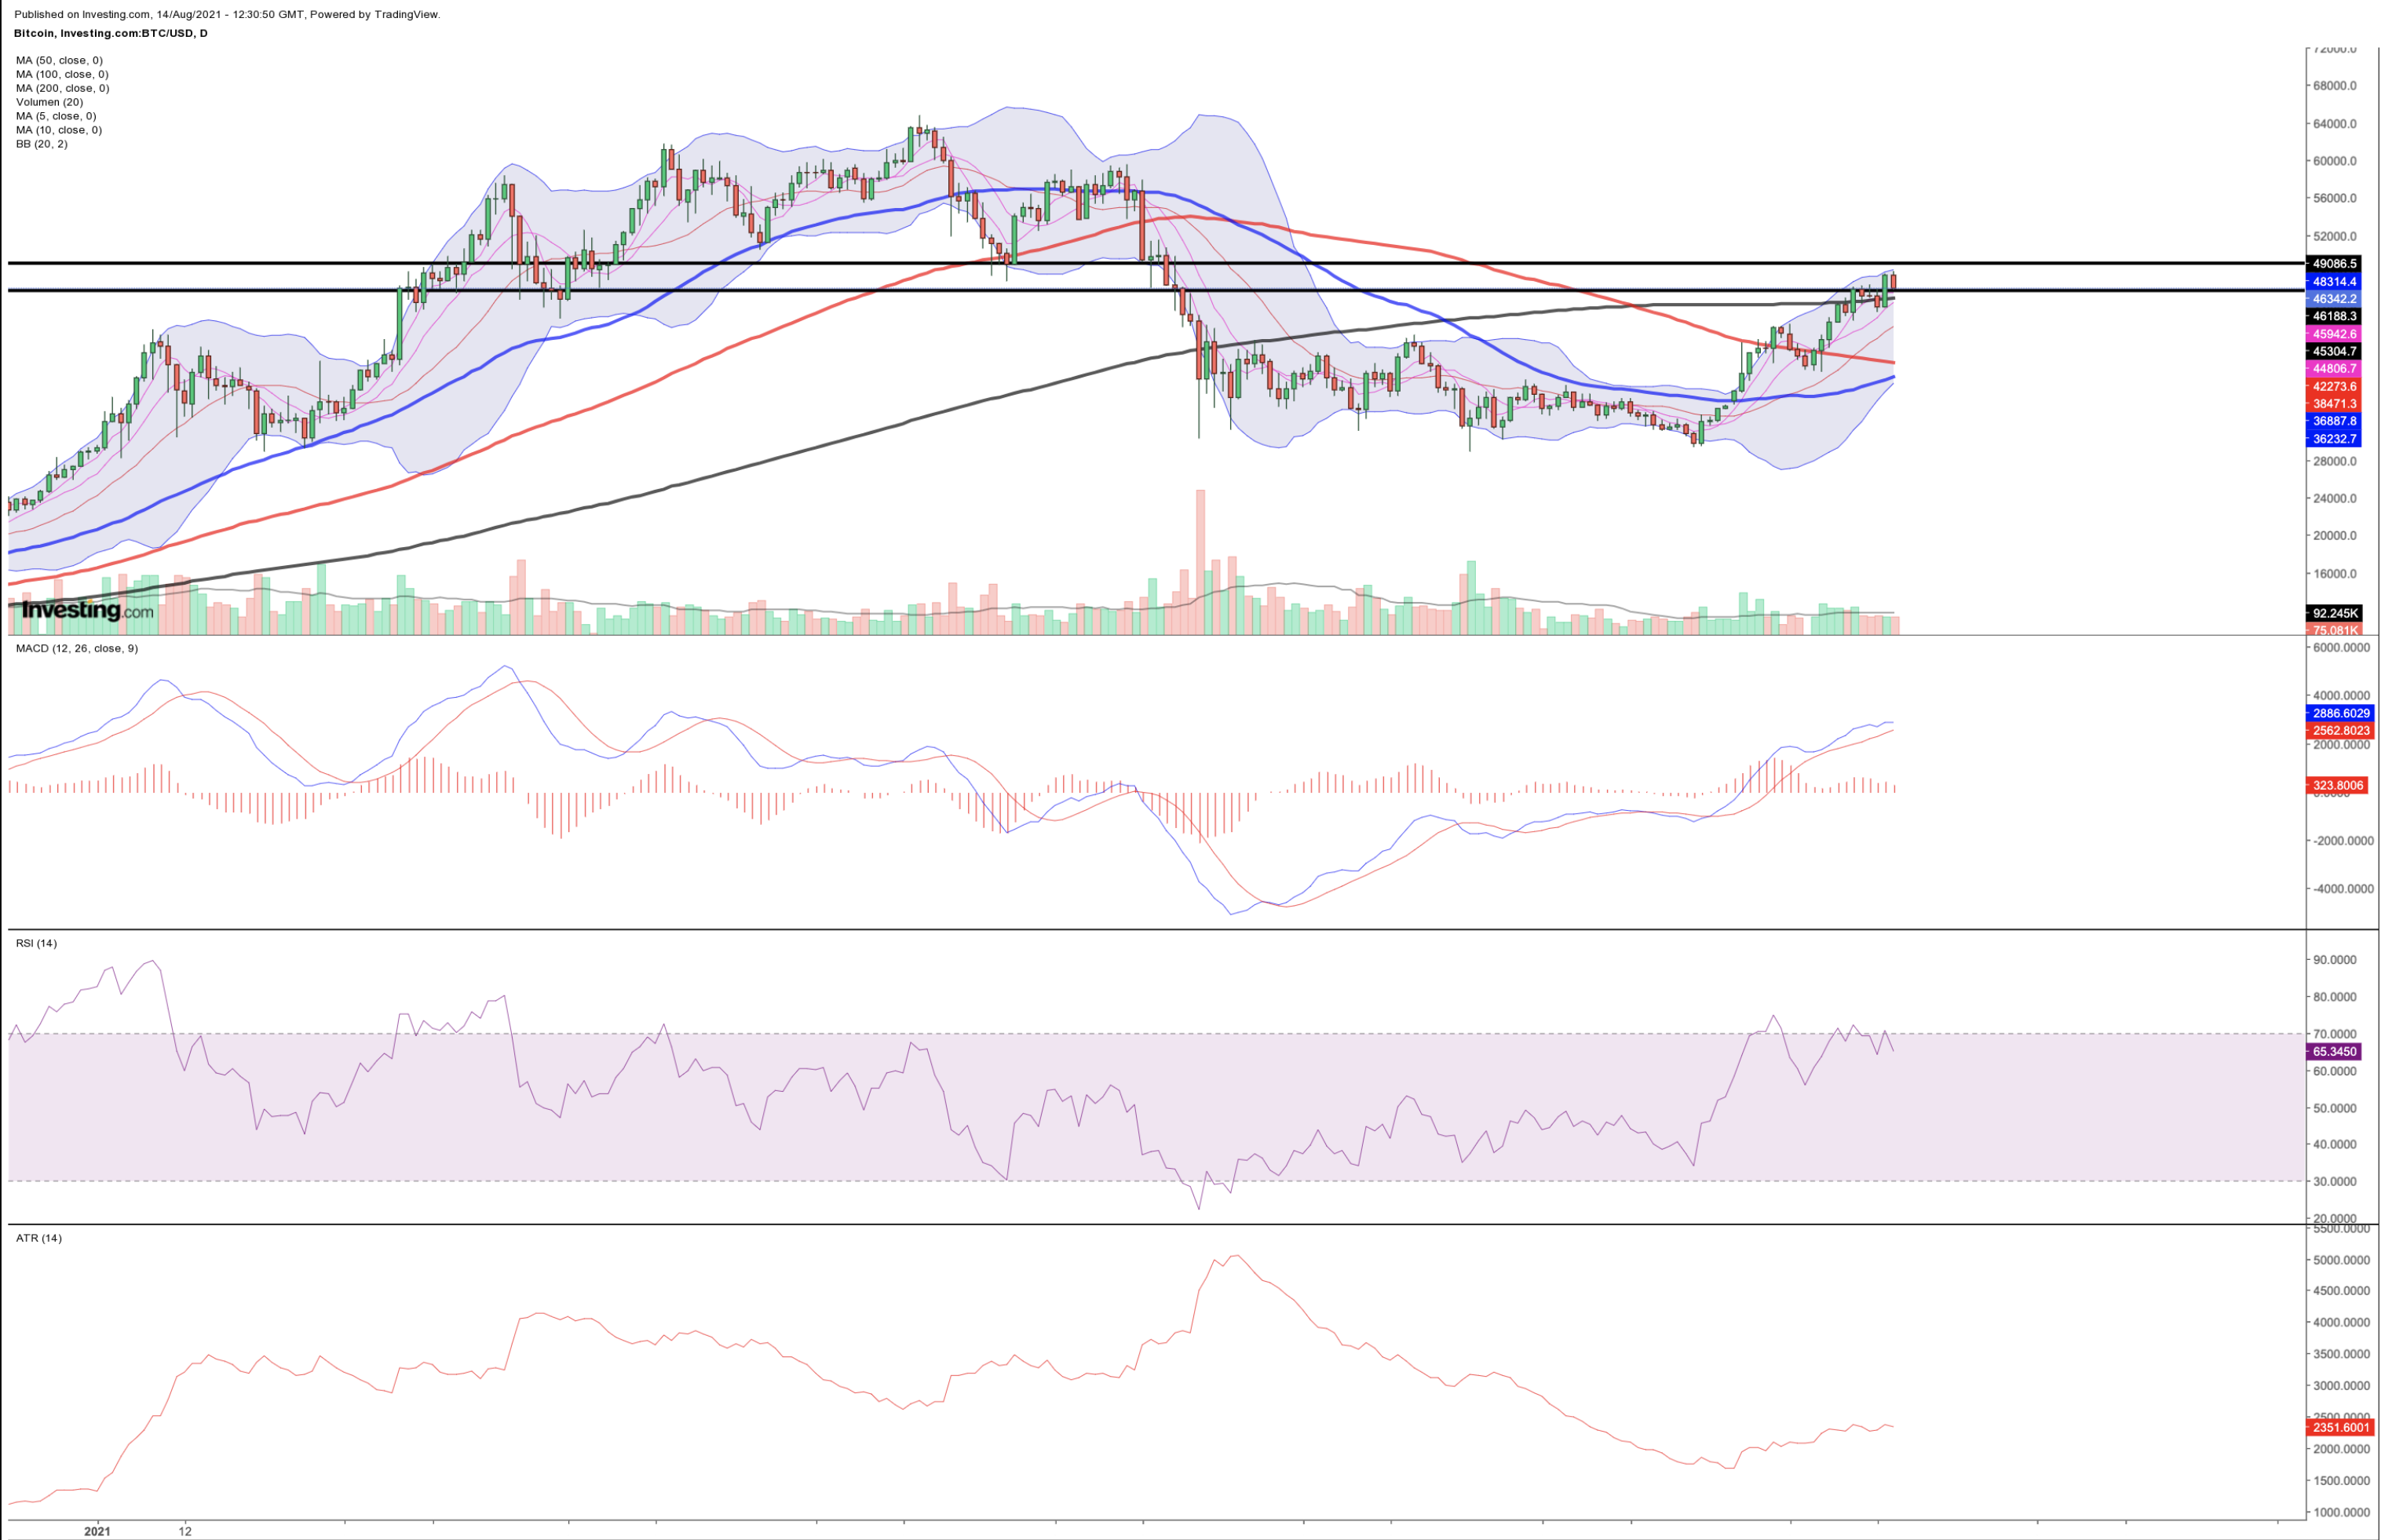Click the 52000.0 price axis tick
The height and width of the screenshot is (1540, 2385).
click(2335, 237)
